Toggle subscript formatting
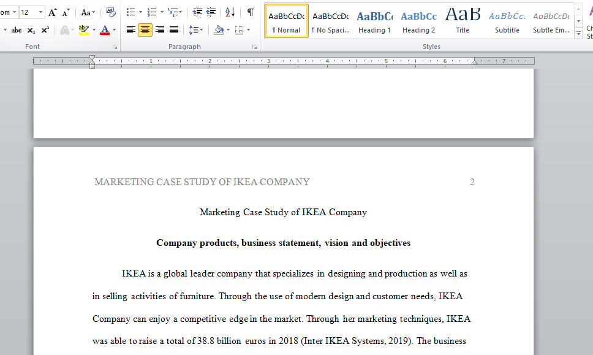The height and width of the screenshot is (355, 593). click(x=31, y=30)
